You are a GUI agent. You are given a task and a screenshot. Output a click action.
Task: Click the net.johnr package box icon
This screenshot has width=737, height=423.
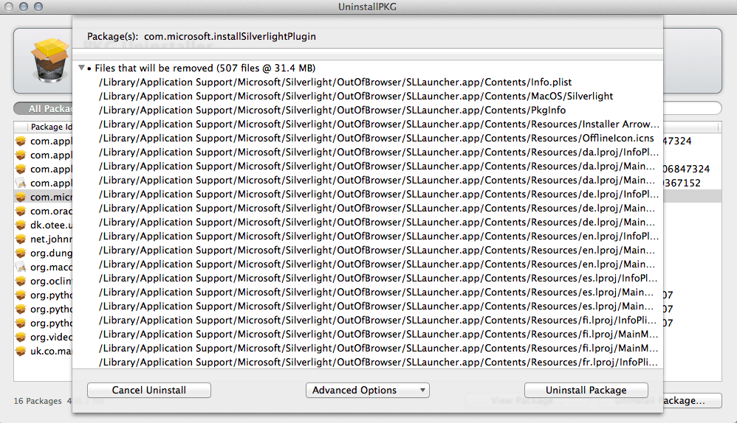tap(21, 240)
